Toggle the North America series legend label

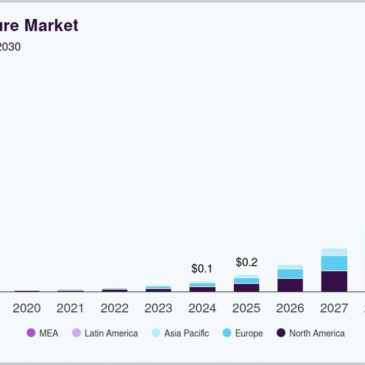[x=316, y=333]
